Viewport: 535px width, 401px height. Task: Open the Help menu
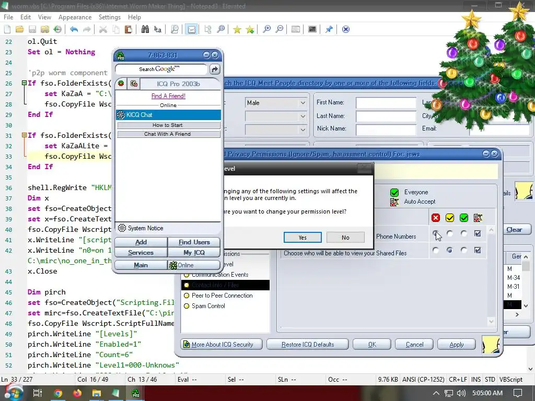(134, 17)
